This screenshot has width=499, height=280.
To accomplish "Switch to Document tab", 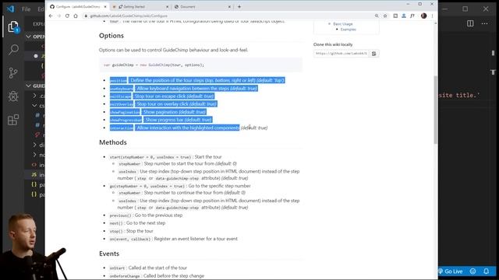I will point(202,7).
